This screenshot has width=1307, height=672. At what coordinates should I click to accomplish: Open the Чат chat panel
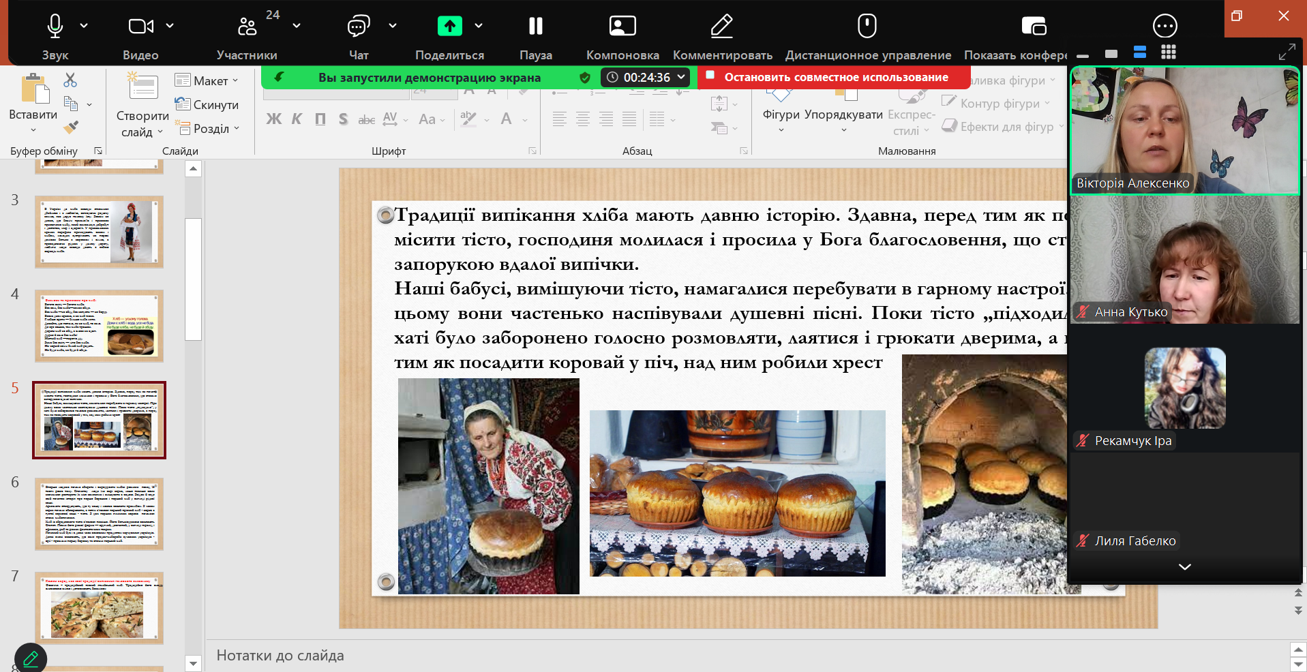pyautogui.click(x=358, y=27)
